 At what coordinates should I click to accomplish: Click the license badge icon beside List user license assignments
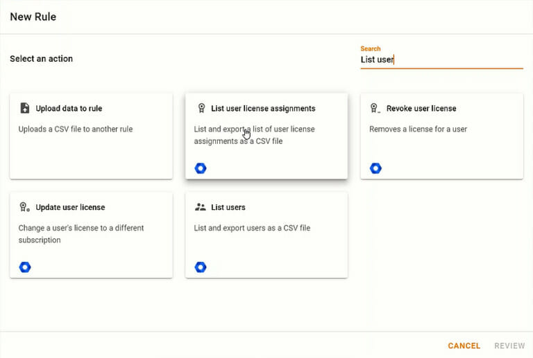coord(201,108)
